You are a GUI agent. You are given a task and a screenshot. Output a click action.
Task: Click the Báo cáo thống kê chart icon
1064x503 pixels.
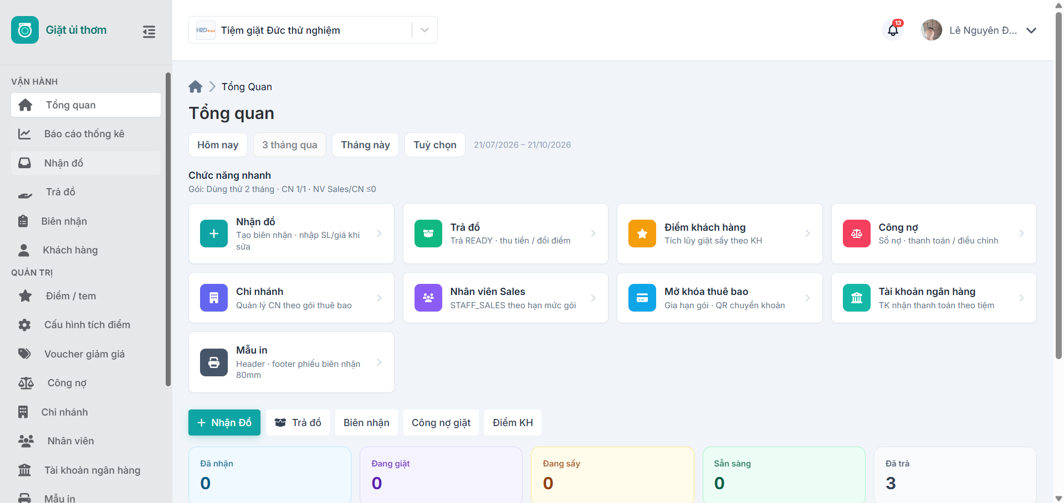pyautogui.click(x=24, y=134)
